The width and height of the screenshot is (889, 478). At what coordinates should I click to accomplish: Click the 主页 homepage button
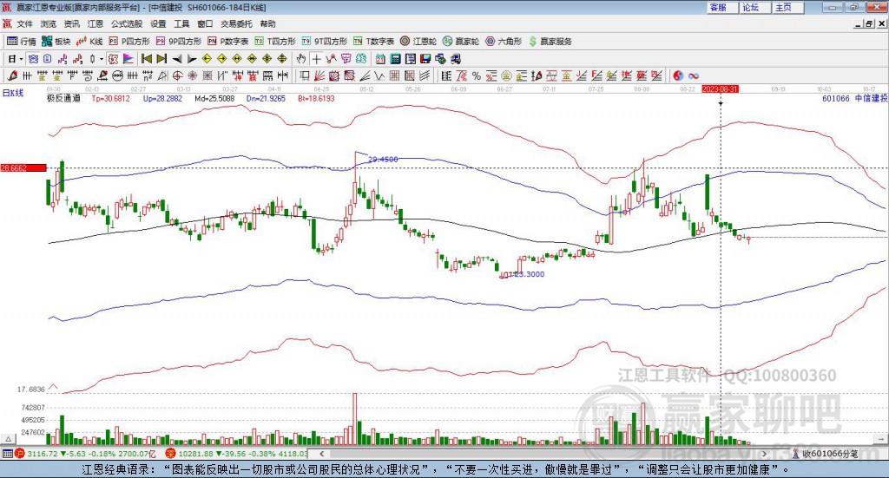(788, 7)
